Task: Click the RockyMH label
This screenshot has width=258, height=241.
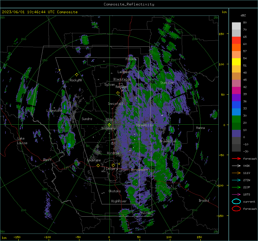Action: coord(76,80)
